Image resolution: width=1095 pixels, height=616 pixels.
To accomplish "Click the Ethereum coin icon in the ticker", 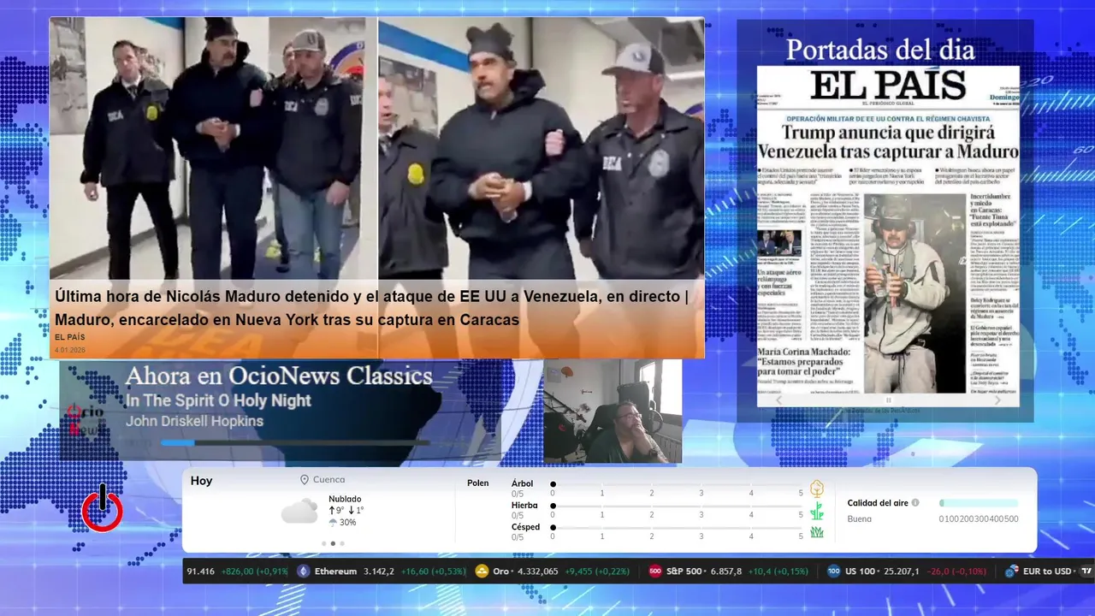I will click(303, 572).
